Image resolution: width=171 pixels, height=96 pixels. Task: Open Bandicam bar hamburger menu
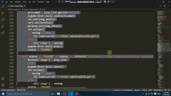tap(59, 2)
